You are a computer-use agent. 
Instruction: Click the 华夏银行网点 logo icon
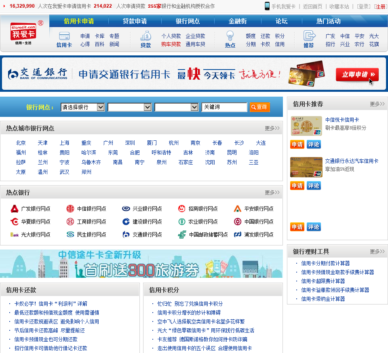point(15,222)
